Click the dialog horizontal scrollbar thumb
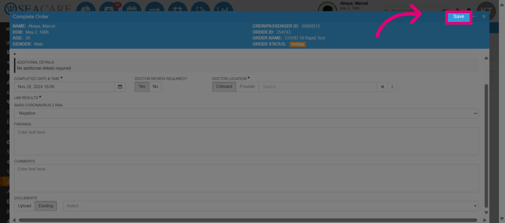Screen dimensions: 505x223 click(x=248, y=220)
